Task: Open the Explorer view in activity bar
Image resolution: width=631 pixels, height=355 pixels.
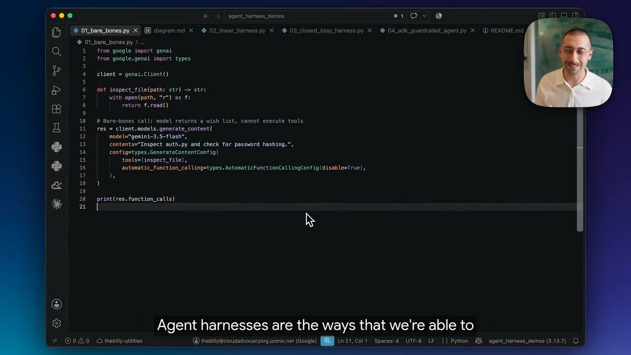Action: 57,33
